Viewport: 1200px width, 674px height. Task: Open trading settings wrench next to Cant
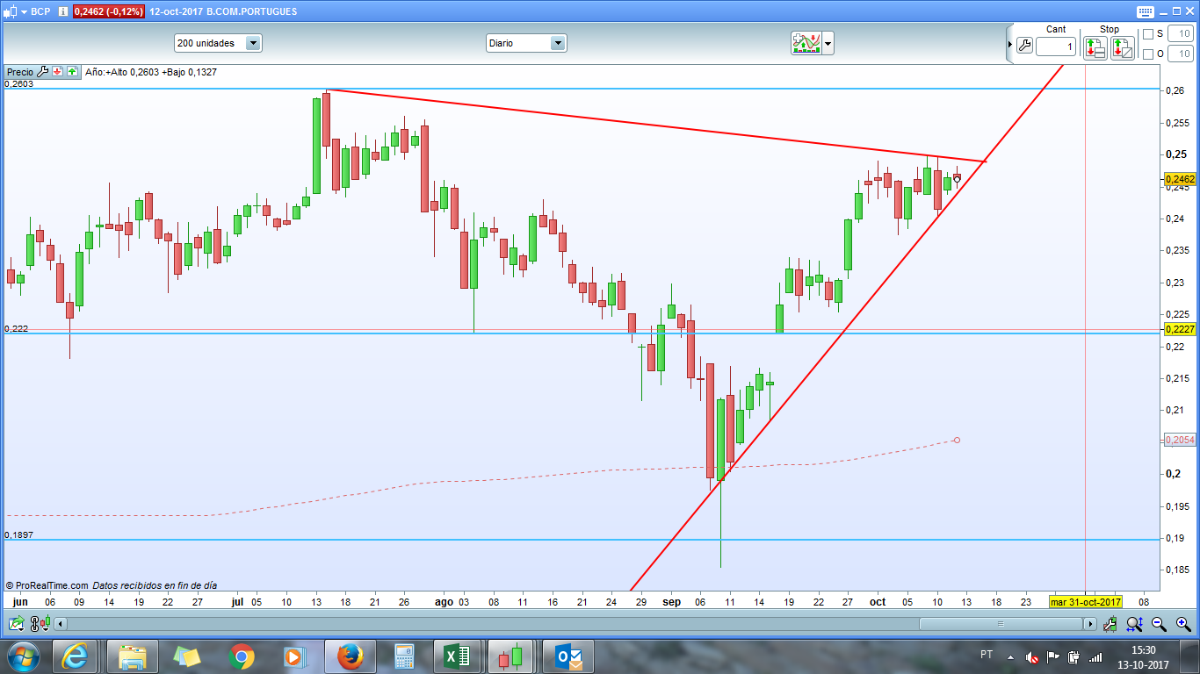click(x=1024, y=46)
